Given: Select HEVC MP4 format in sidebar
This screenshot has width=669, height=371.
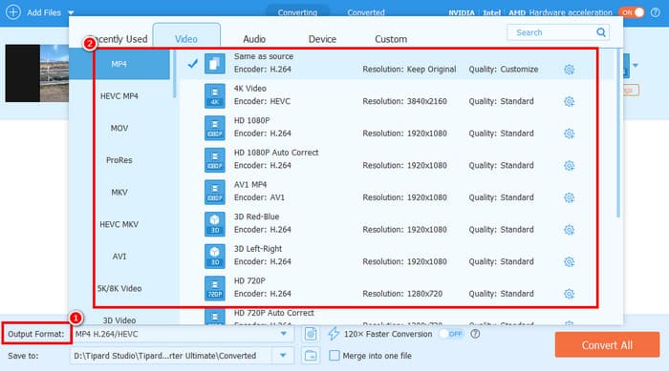Looking at the screenshot, I should point(119,95).
